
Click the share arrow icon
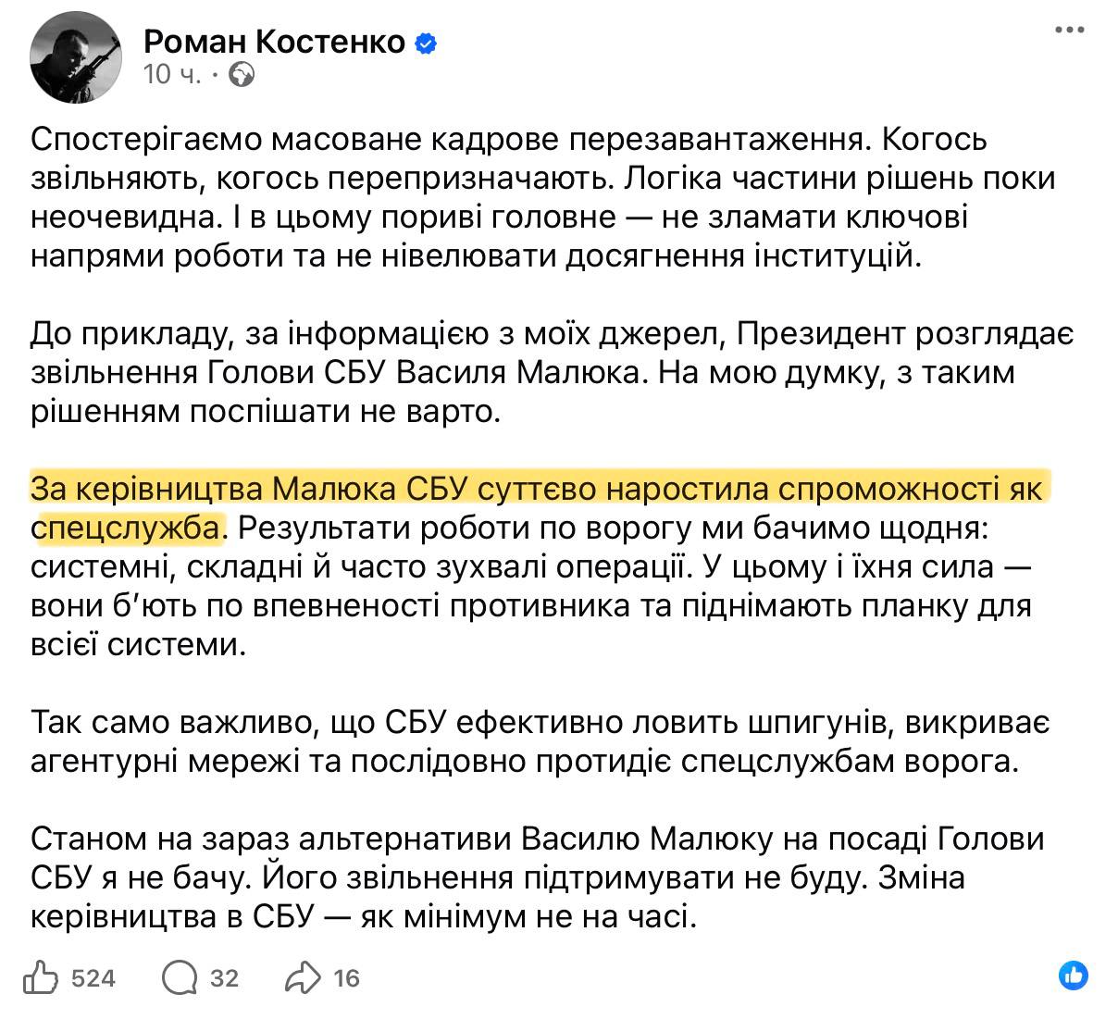coord(304,977)
